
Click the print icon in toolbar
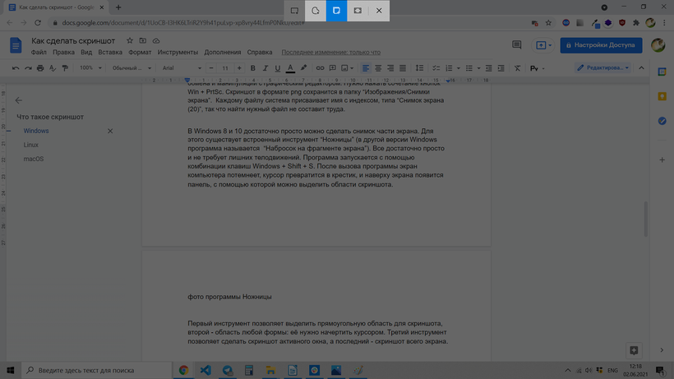pyautogui.click(x=40, y=68)
